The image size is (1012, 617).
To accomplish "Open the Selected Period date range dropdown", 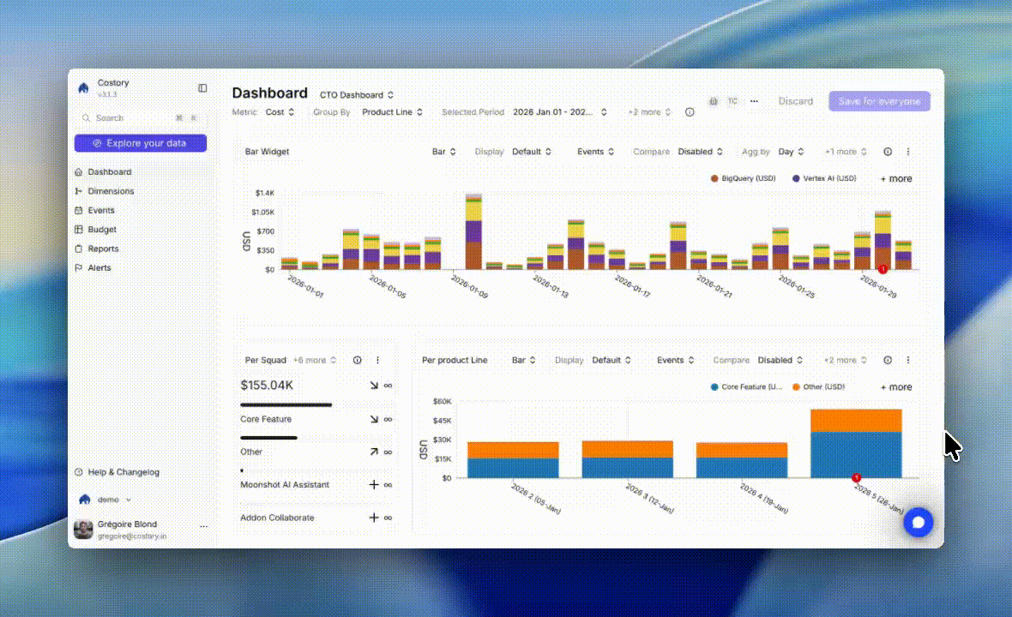I will tap(560, 112).
